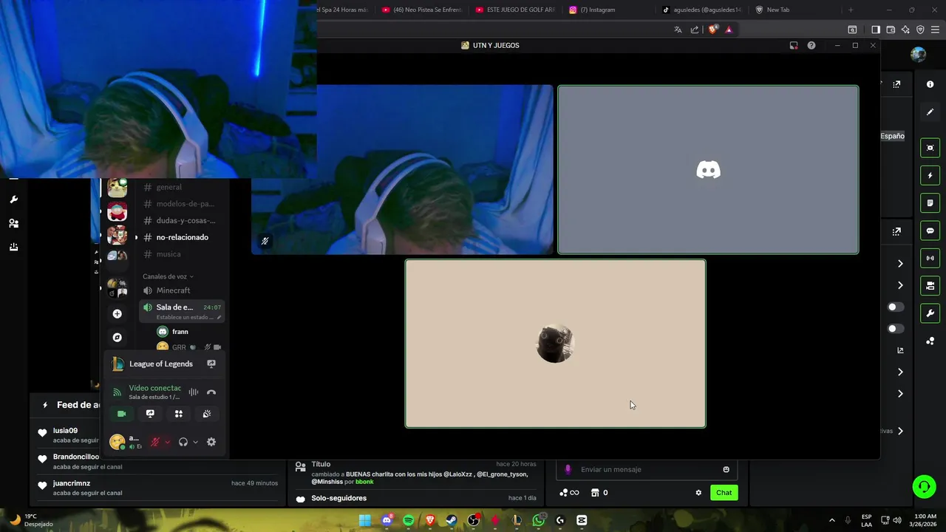This screenshot has width=946, height=532.
Task: Unmute the Discord microphone
Action: click(155, 442)
